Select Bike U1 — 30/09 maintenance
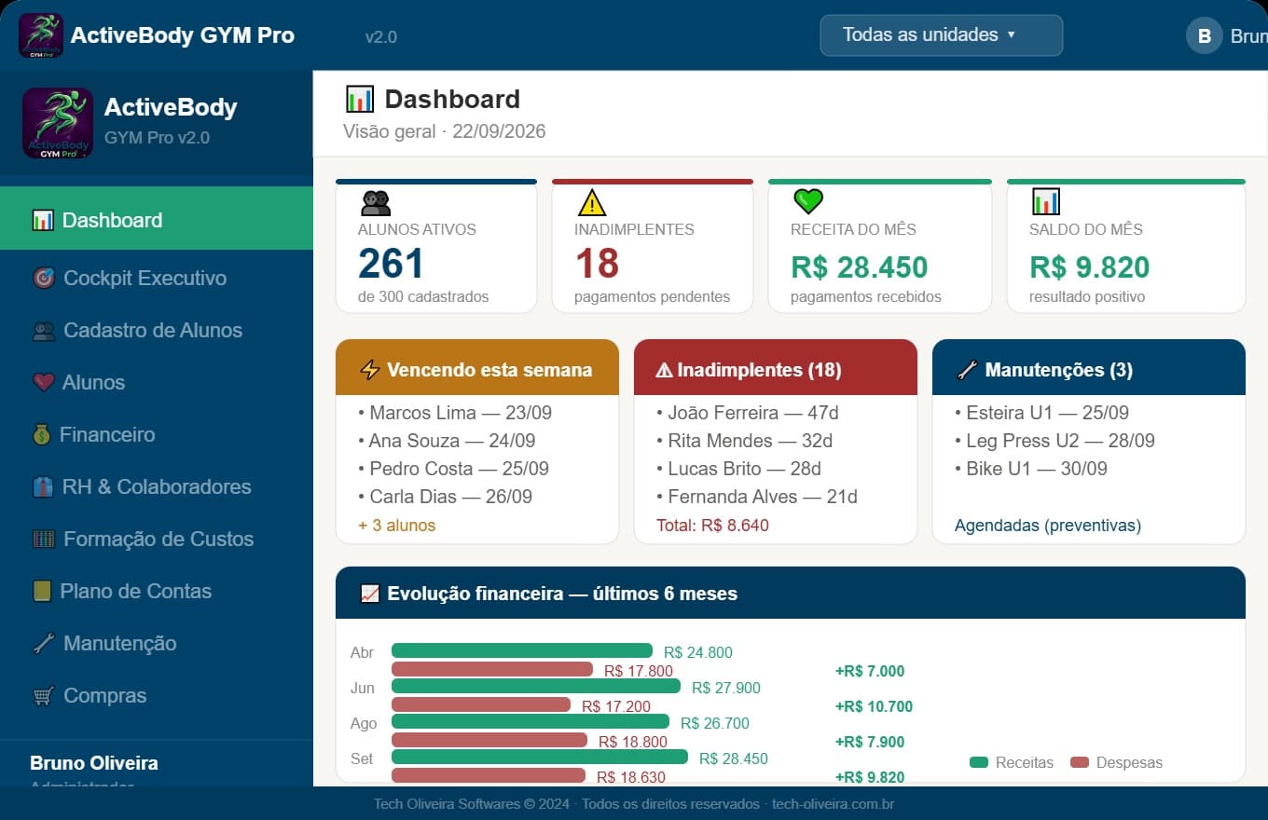 click(1031, 469)
